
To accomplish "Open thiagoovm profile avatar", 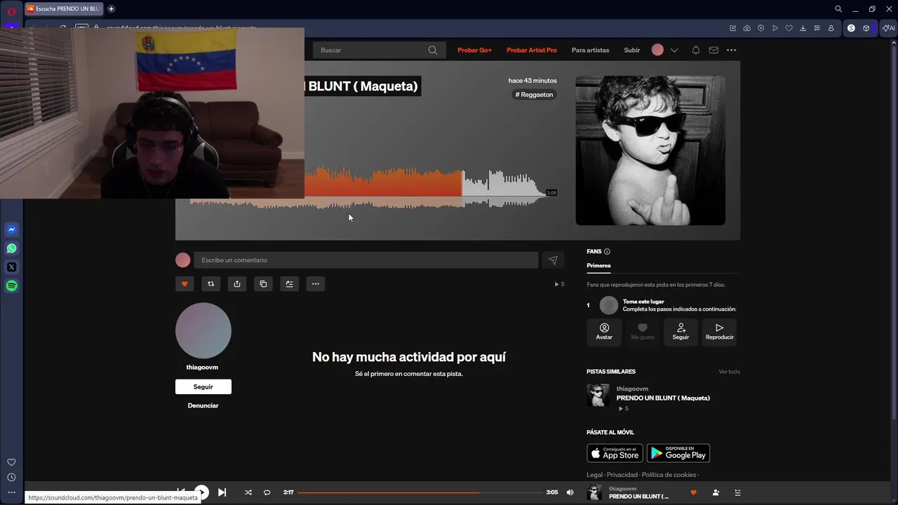I will [203, 331].
